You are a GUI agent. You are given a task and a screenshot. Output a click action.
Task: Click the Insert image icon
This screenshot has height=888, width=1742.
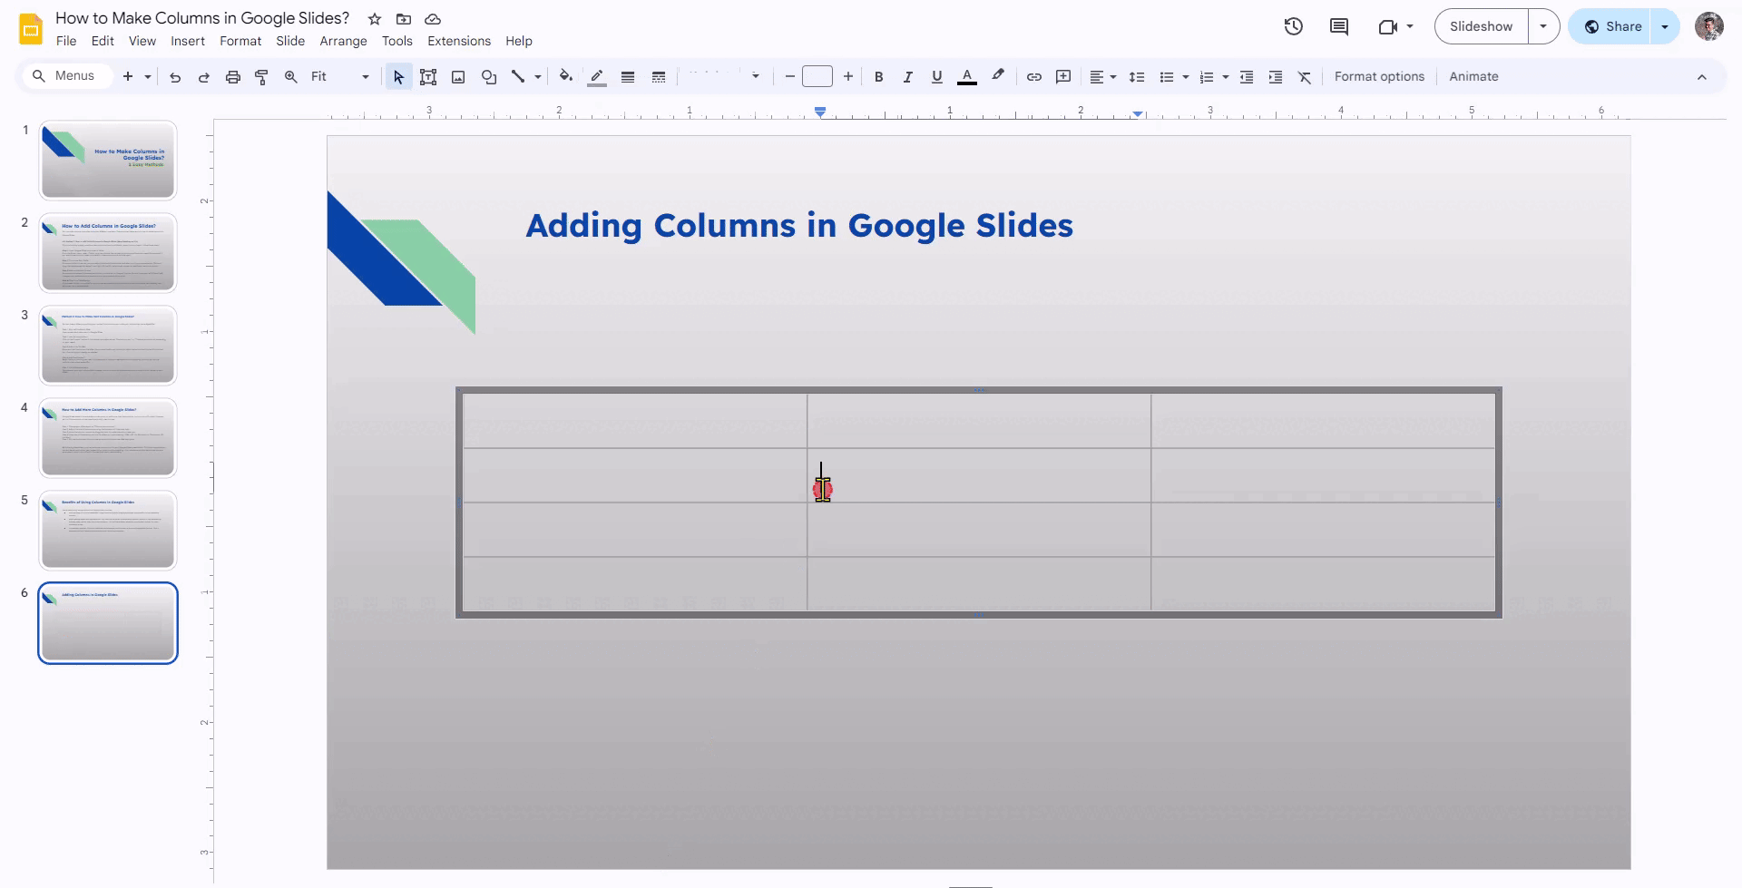pyautogui.click(x=458, y=77)
